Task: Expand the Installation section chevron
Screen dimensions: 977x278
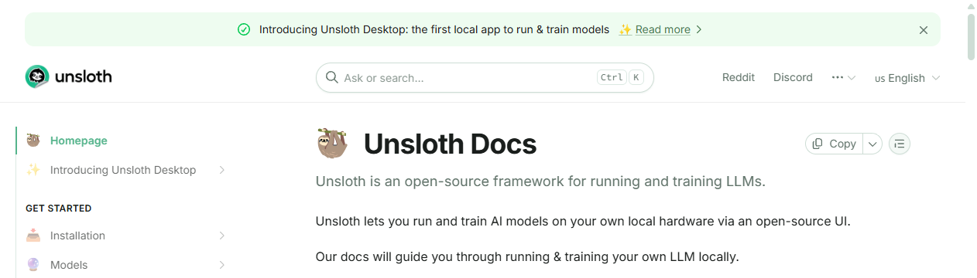Action: [x=221, y=236]
